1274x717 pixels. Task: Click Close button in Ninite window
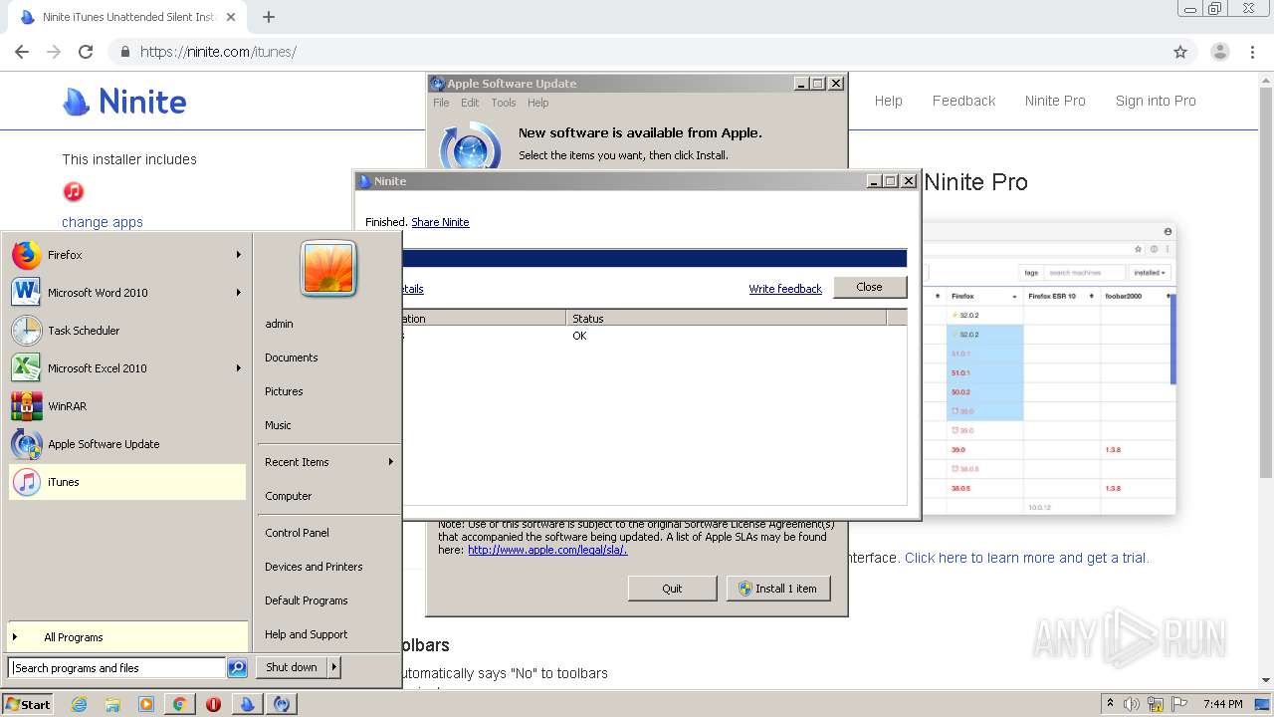tap(869, 287)
